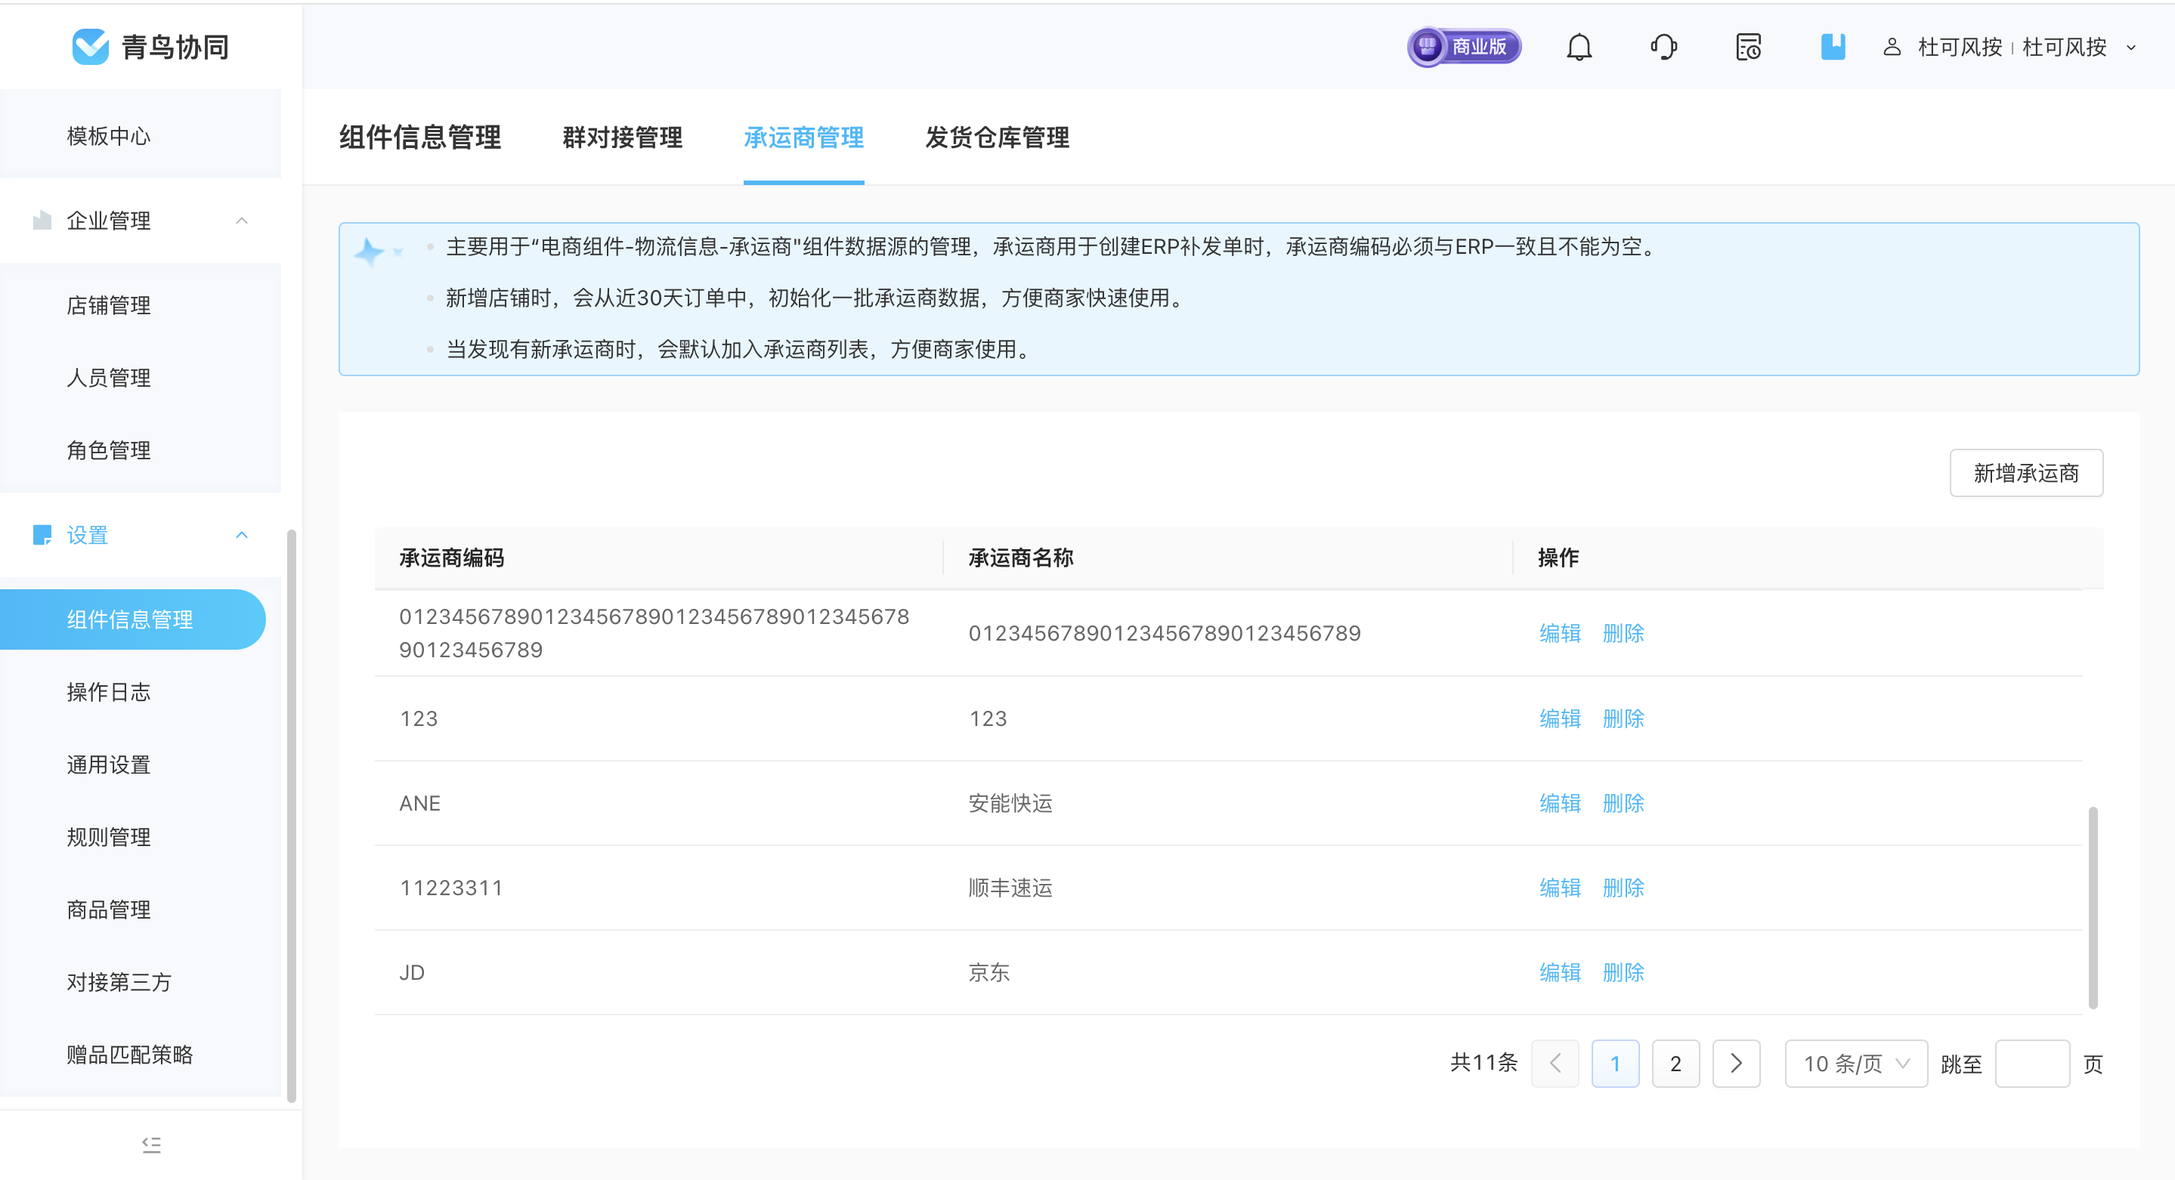Open 赠品匹配策略 in sidebar
The width and height of the screenshot is (2175, 1180).
129,1055
